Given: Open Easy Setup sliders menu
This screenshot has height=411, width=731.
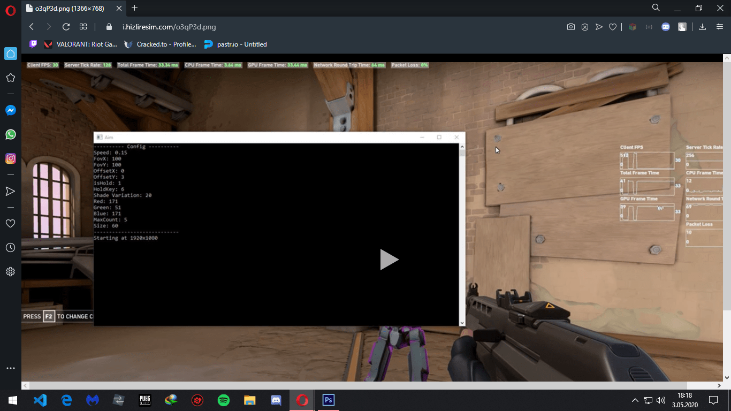Looking at the screenshot, I should pos(719,27).
